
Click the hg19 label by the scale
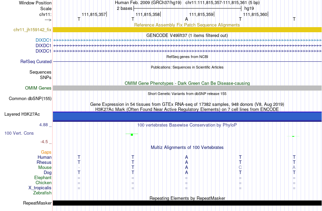click(x=249, y=8)
